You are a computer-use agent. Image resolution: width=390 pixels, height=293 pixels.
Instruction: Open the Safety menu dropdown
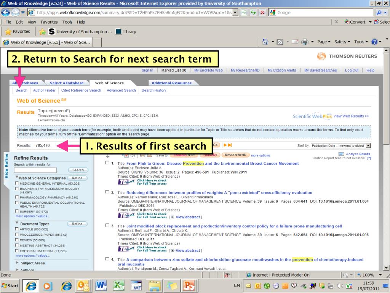(342, 42)
